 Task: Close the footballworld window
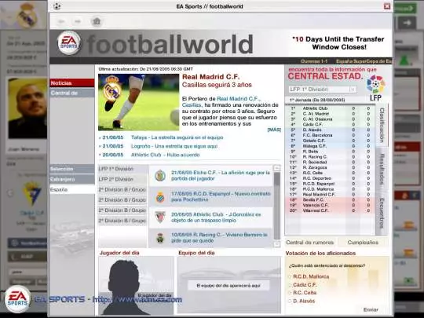pos(387,6)
